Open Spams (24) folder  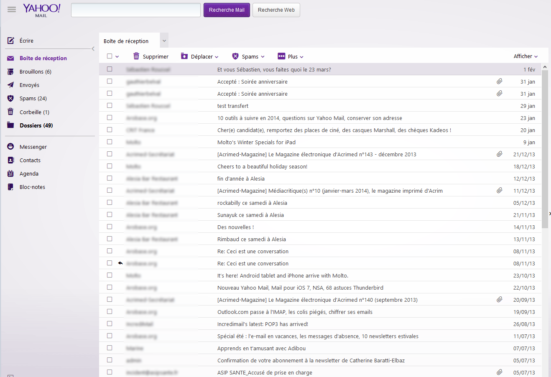coord(33,98)
